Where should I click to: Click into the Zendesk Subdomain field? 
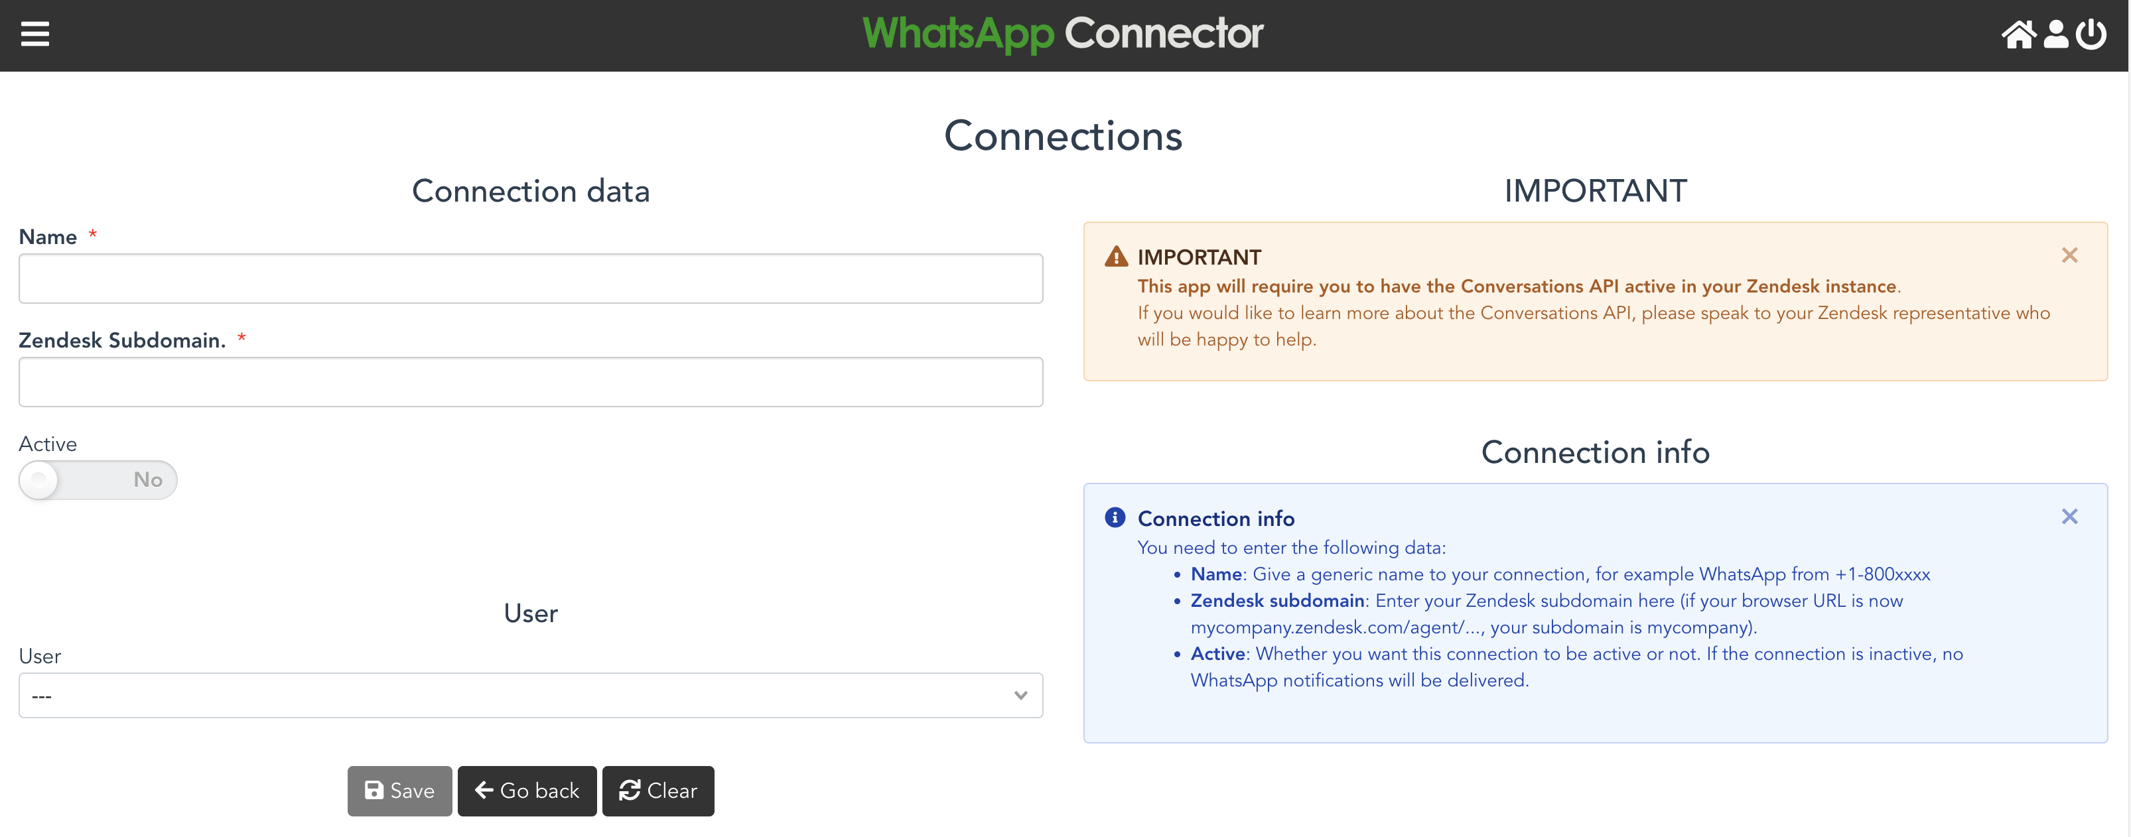tap(529, 382)
